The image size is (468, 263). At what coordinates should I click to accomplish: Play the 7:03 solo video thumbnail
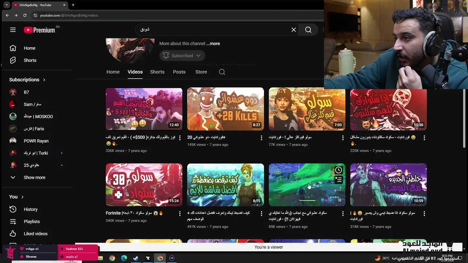point(307,109)
